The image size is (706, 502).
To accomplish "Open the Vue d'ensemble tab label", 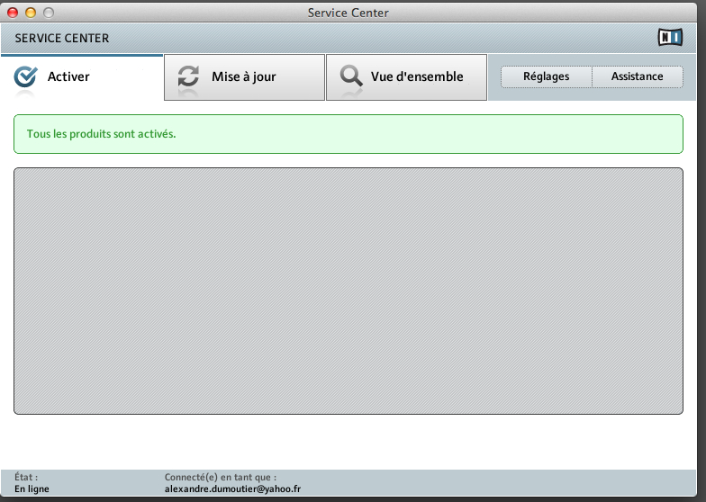I will click(417, 76).
